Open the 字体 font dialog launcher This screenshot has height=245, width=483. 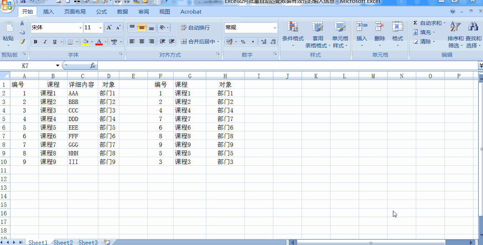(x=121, y=54)
